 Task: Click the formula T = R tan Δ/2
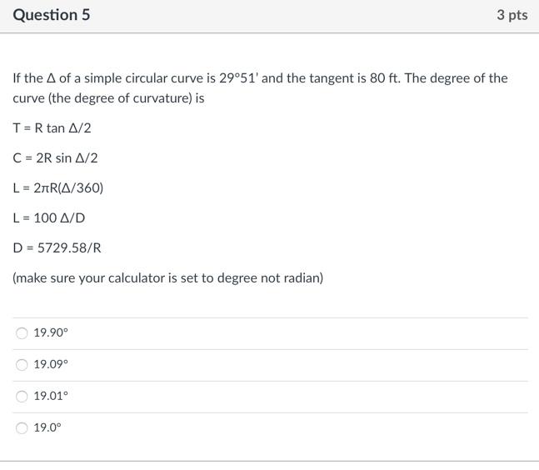pos(52,127)
